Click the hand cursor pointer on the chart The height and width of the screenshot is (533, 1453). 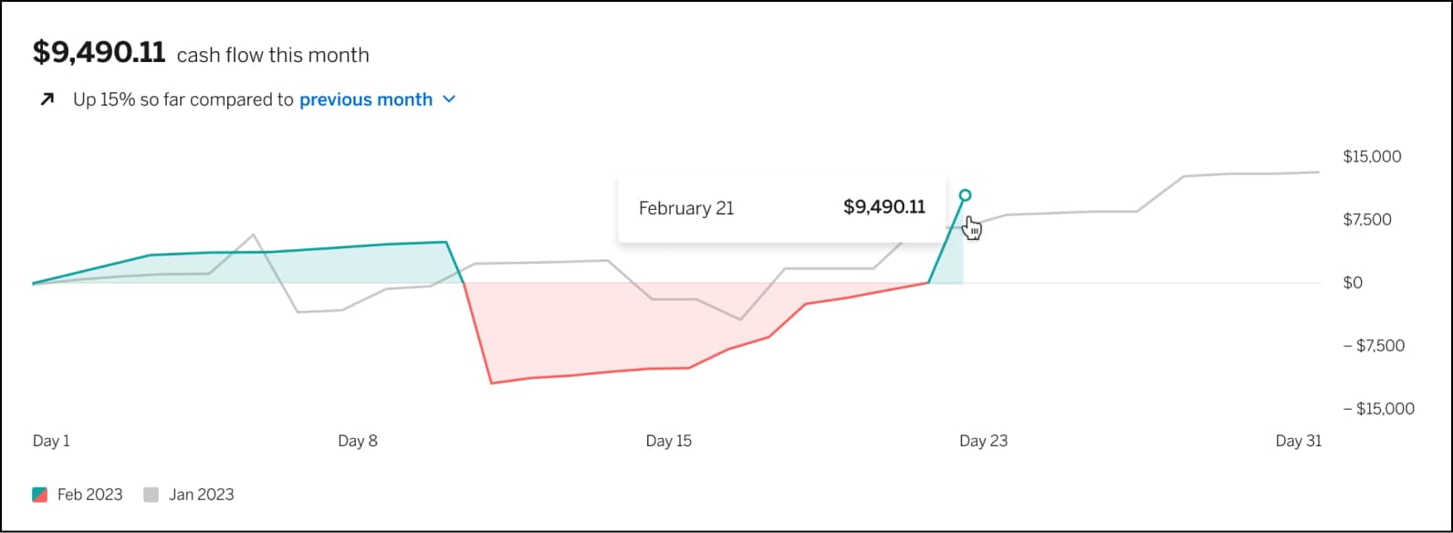973,226
